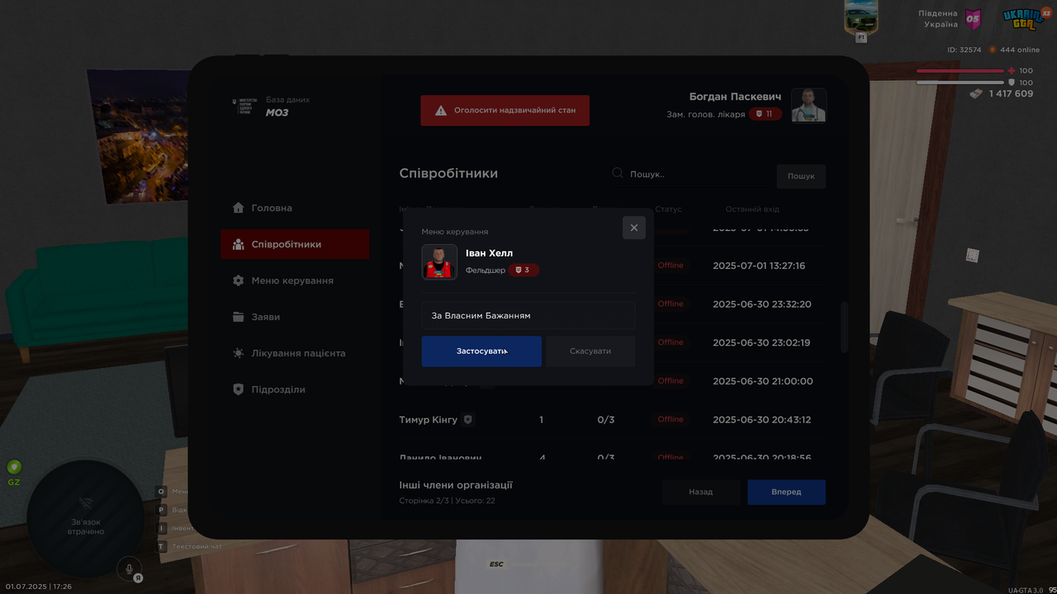Image resolution: width=1057 pixels, height=594 pixels.
Task: Click the magnifying glass search icon
Action: coord(618,173)
